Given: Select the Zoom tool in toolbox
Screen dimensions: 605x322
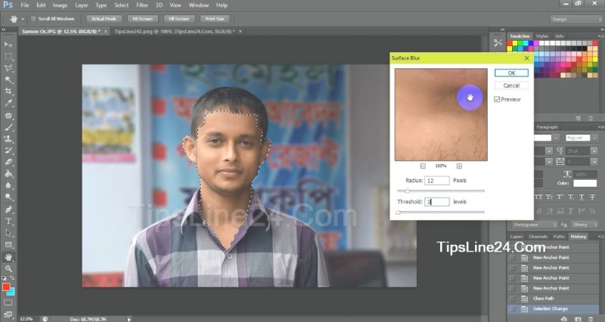Looking at the screenshot, I should pos(8,268).
